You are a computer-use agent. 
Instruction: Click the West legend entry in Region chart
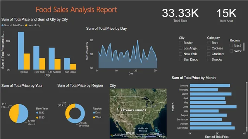97,117
